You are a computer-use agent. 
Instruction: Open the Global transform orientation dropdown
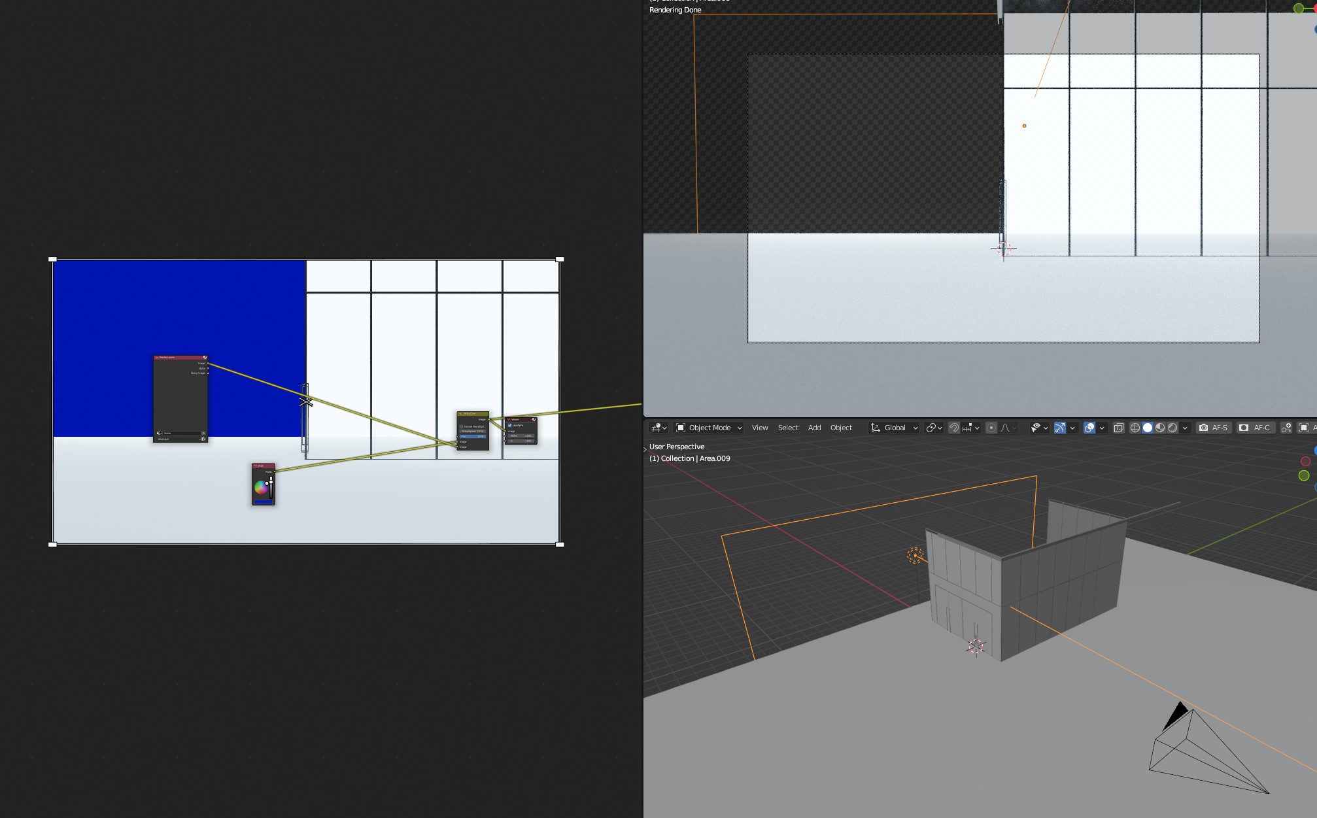(x=894, y=428)
